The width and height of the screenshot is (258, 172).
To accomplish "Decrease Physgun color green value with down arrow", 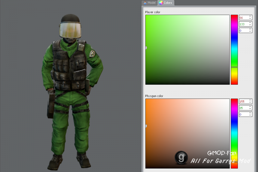I will pos(250,109).
